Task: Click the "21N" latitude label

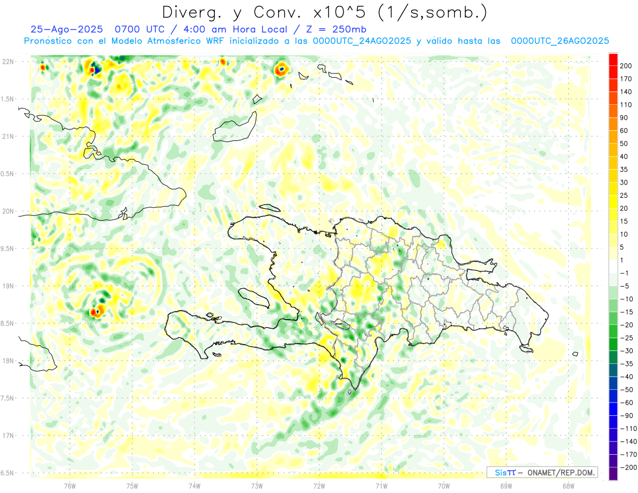Action: pos(8,136)
